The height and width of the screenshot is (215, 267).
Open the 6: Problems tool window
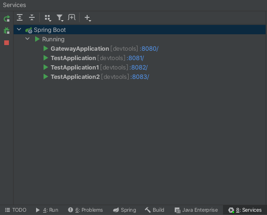point(85,210)
